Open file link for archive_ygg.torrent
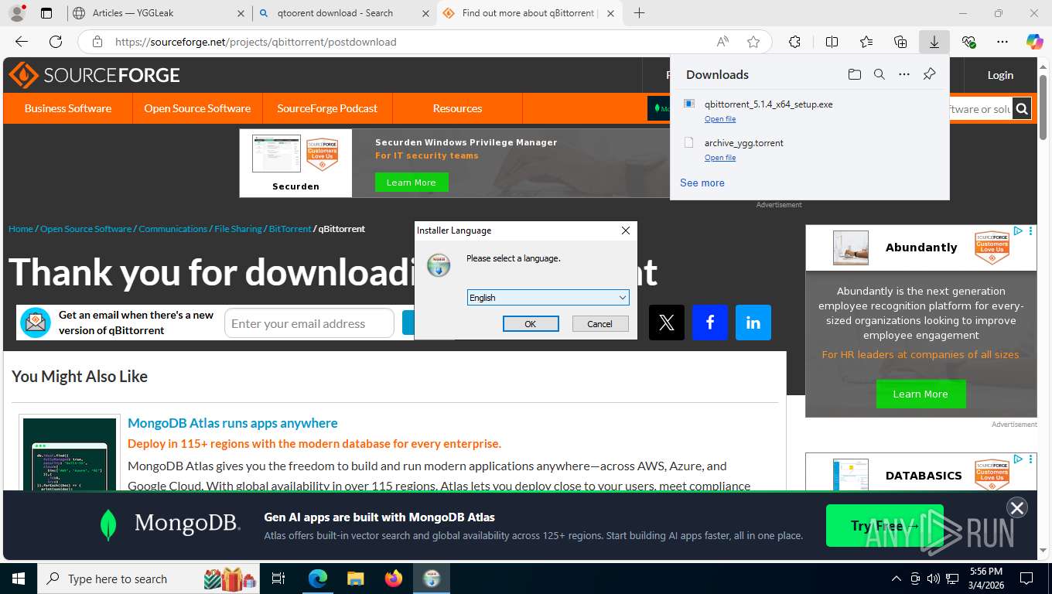This screenshot has width=1052, height=594. coord(720,158)
